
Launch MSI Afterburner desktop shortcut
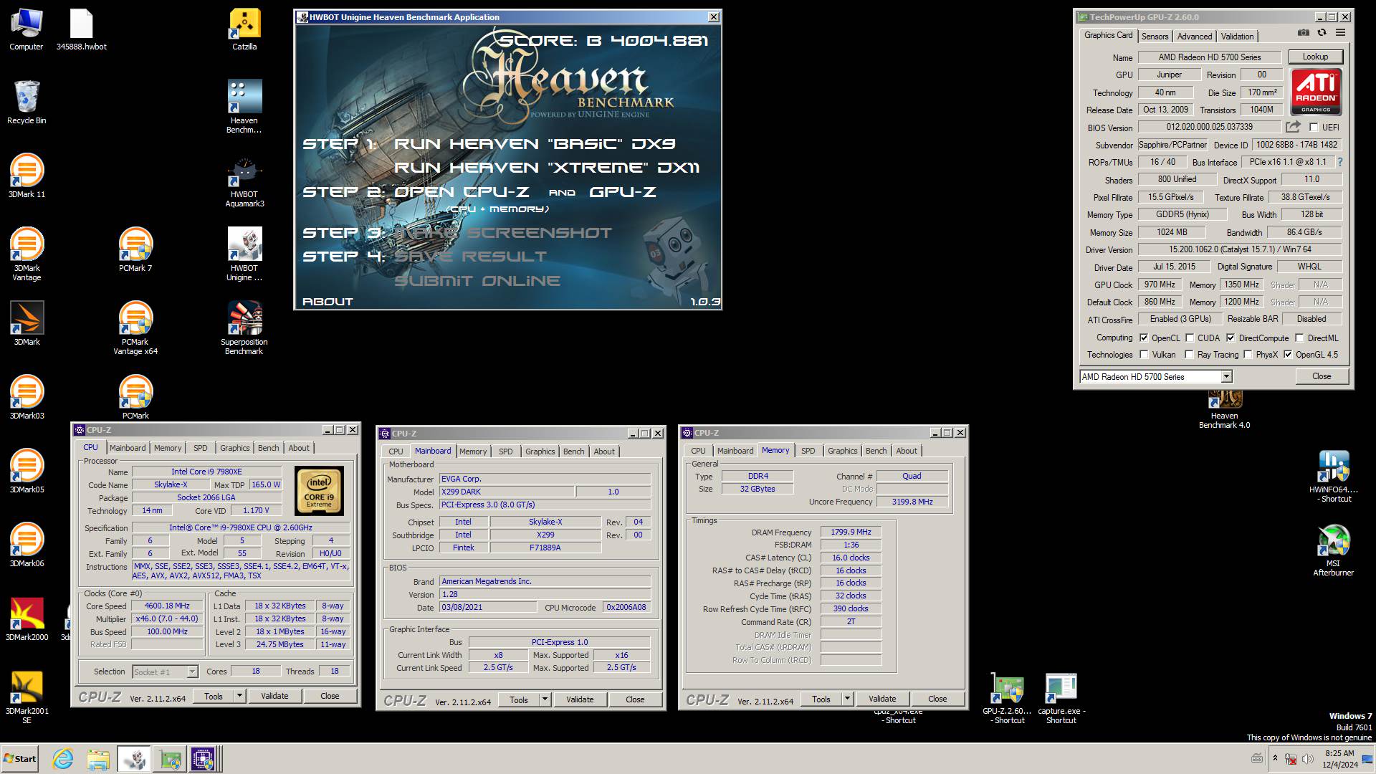[x=1334, y=550]
